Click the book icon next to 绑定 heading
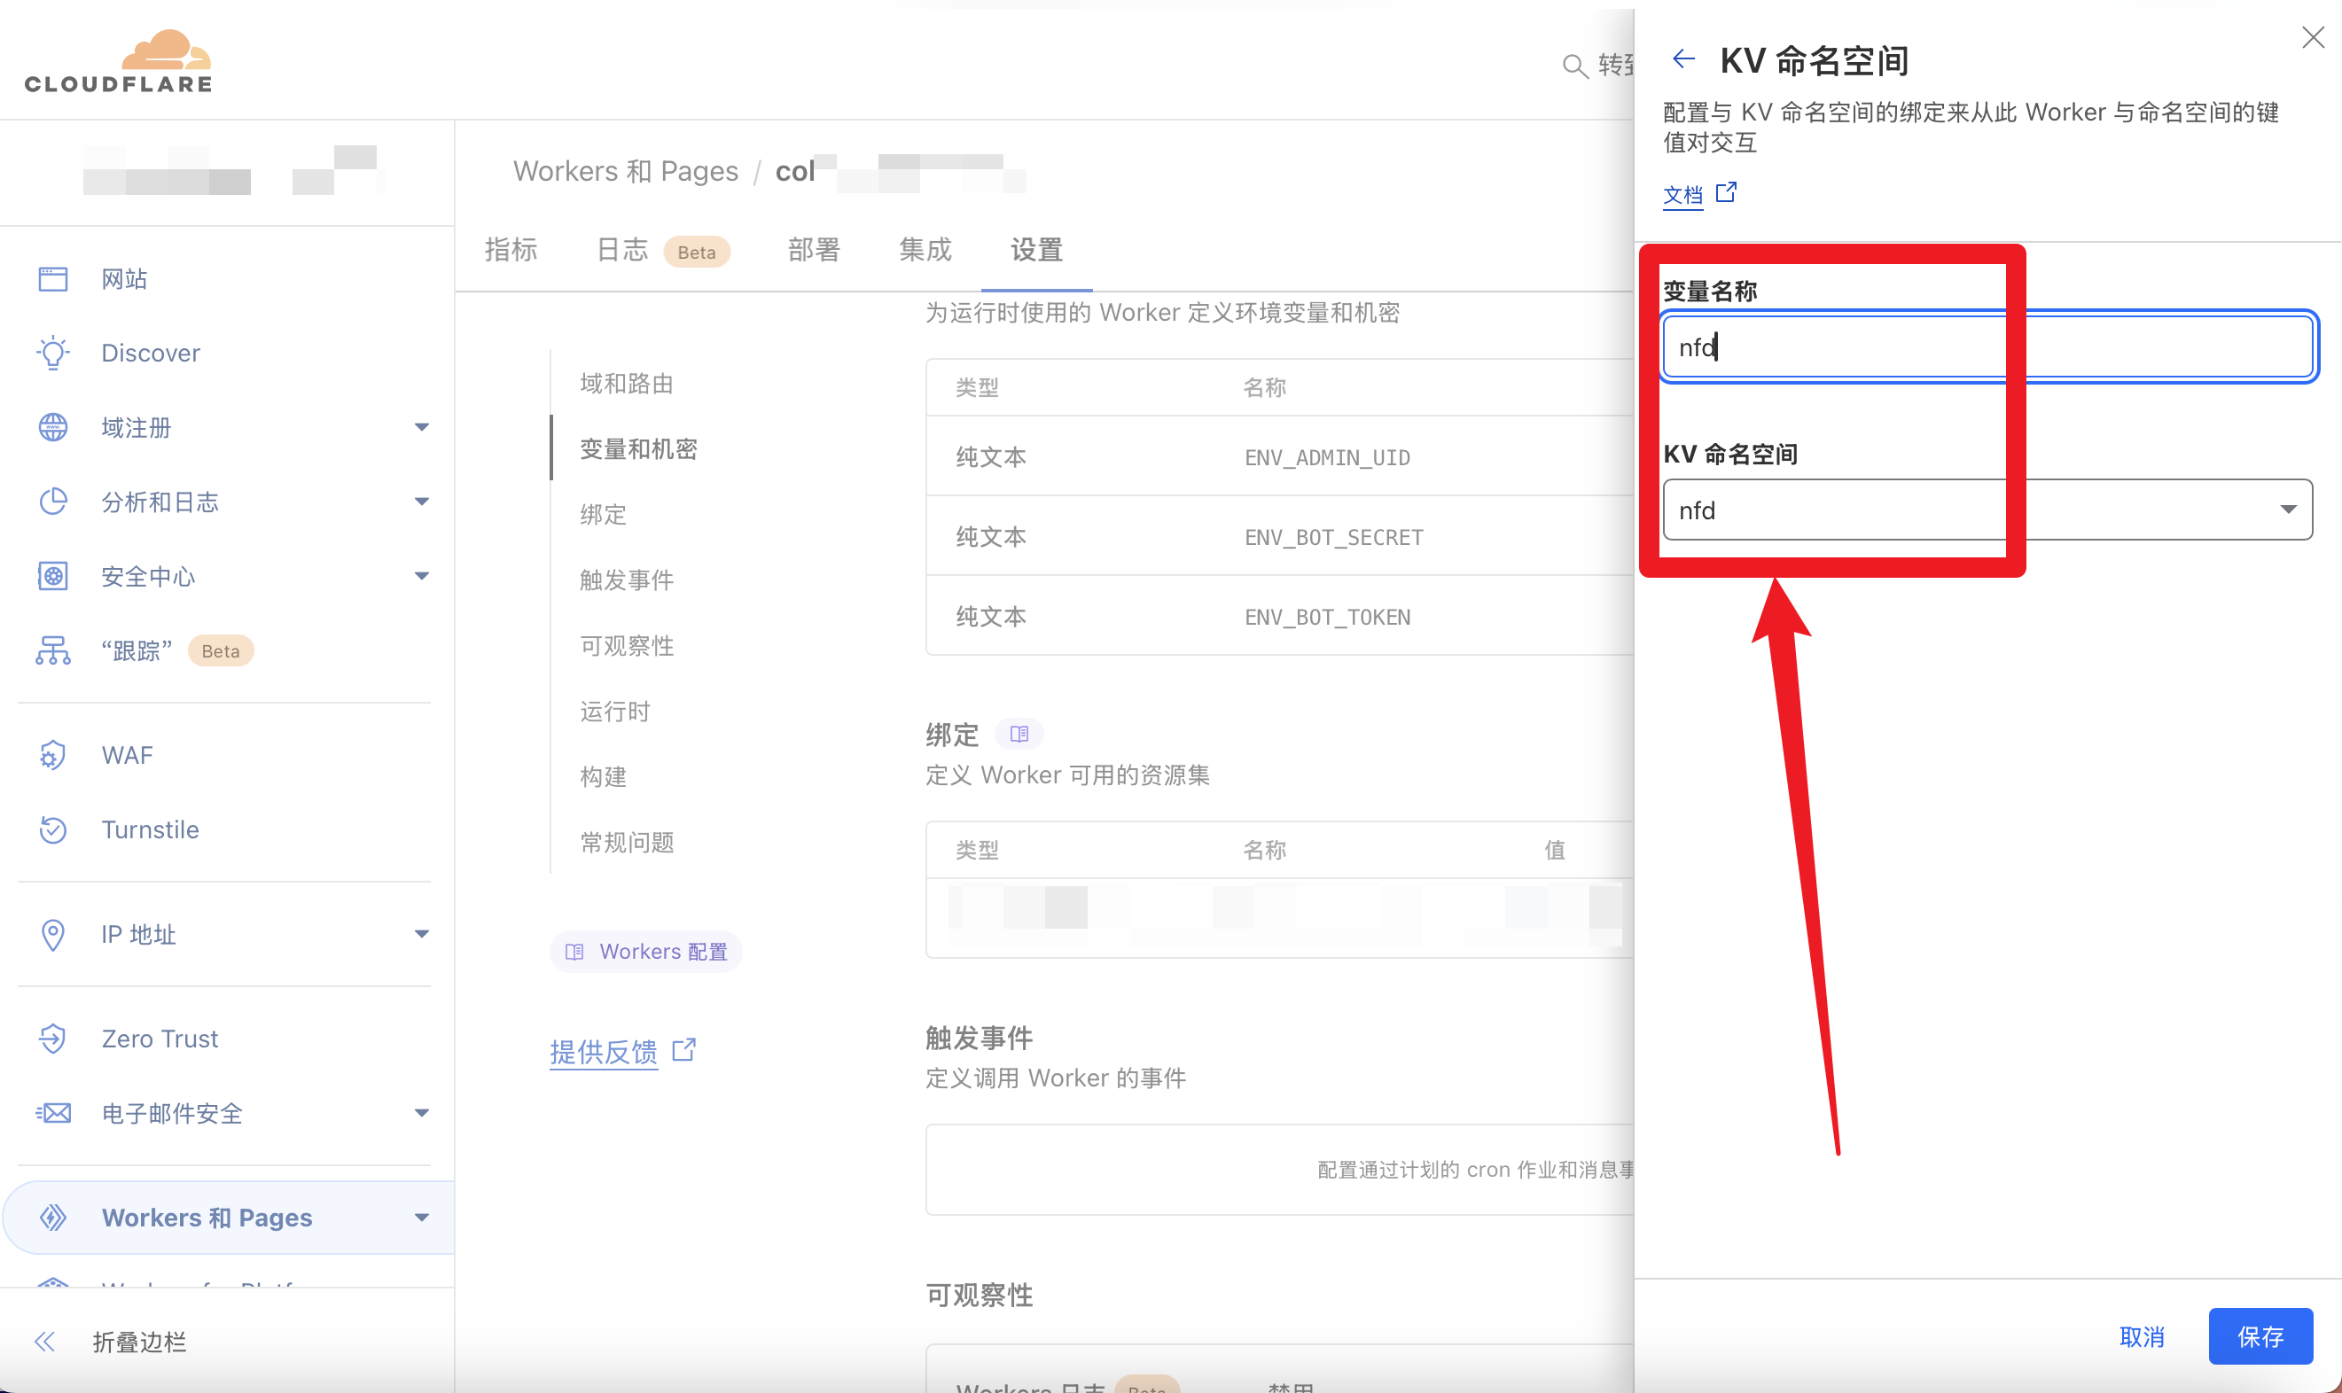Image resolution: width=2342 pixels, height=1393 pixels. coord(1019,734)
